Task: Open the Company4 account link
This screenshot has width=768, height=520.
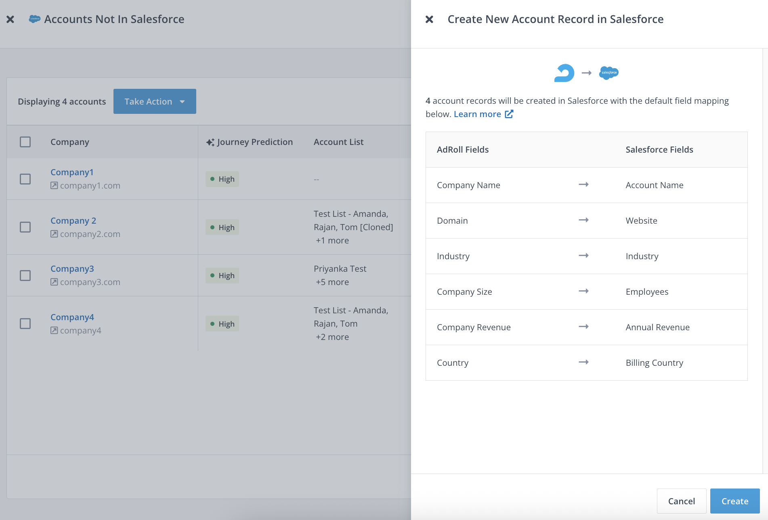Action: click(x=72, y=317)
